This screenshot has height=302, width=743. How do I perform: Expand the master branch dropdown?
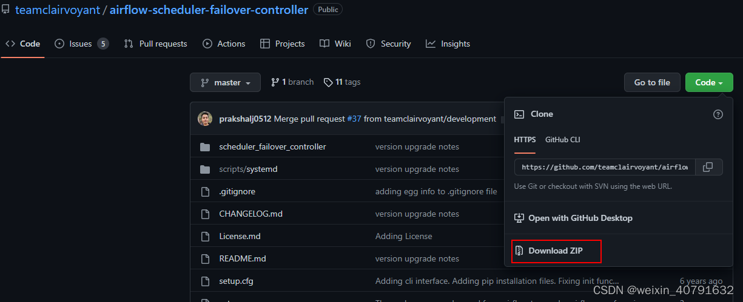pyautogui.click(x=225, y=82)
